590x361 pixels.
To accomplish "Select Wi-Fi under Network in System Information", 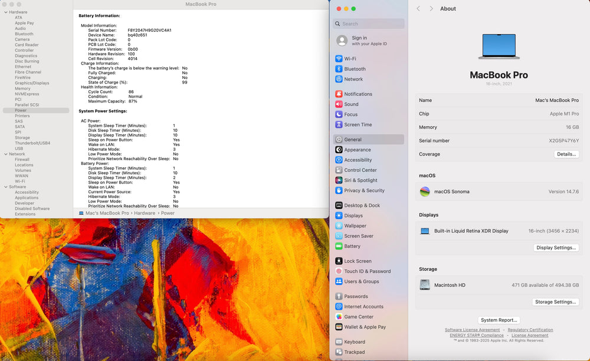I will (20, 181).
